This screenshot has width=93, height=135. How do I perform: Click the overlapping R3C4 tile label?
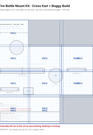[x=80, y=83]
